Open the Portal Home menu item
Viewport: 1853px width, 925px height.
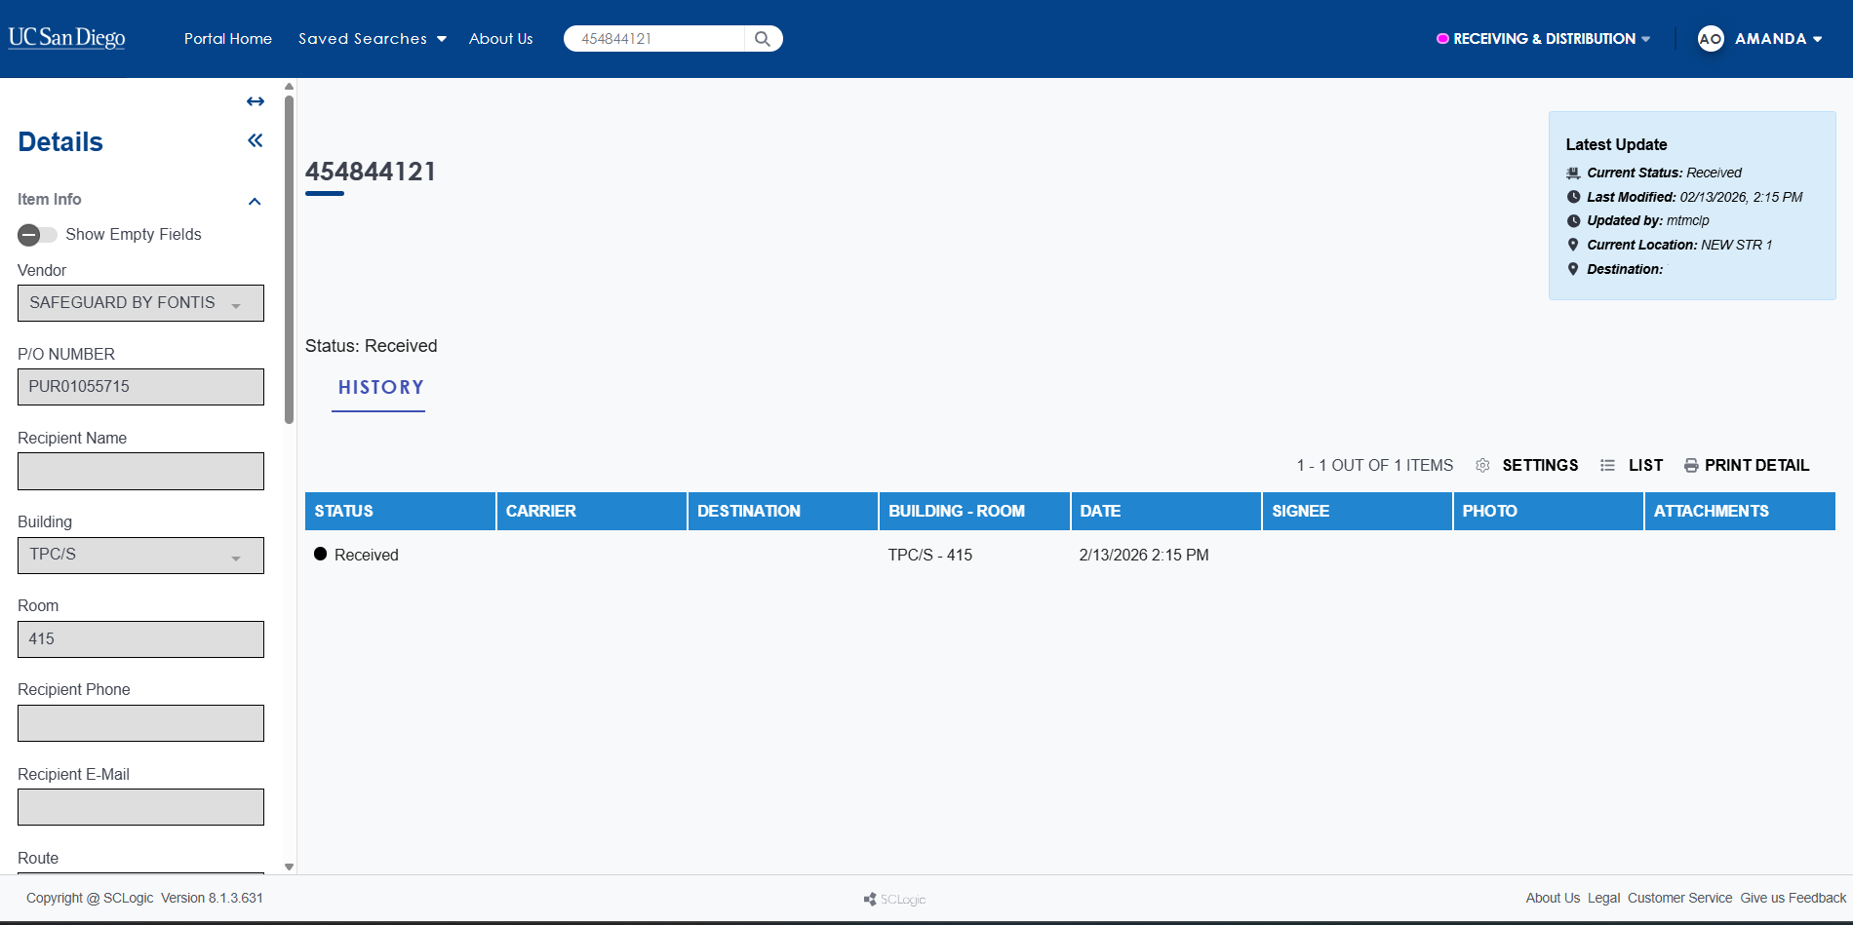click(227, 38)
